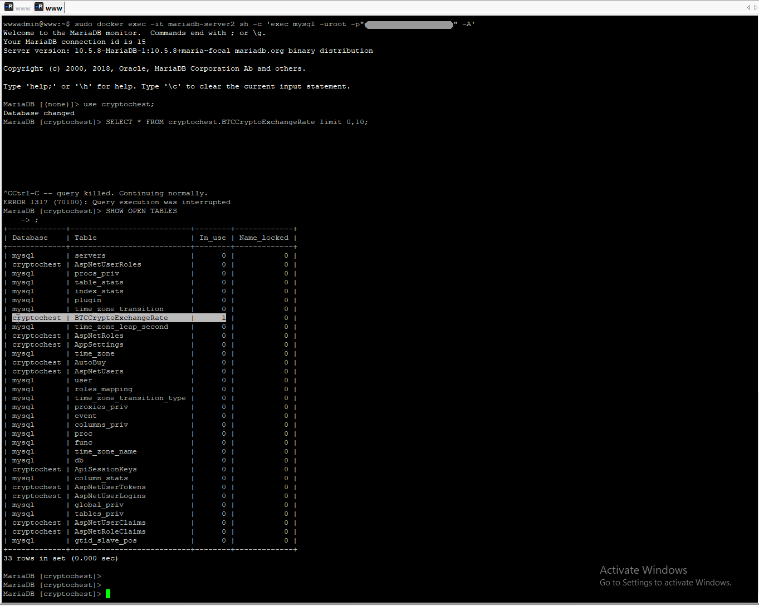Click the 'ERROR 1317 (70100)' message

point(117,202)
